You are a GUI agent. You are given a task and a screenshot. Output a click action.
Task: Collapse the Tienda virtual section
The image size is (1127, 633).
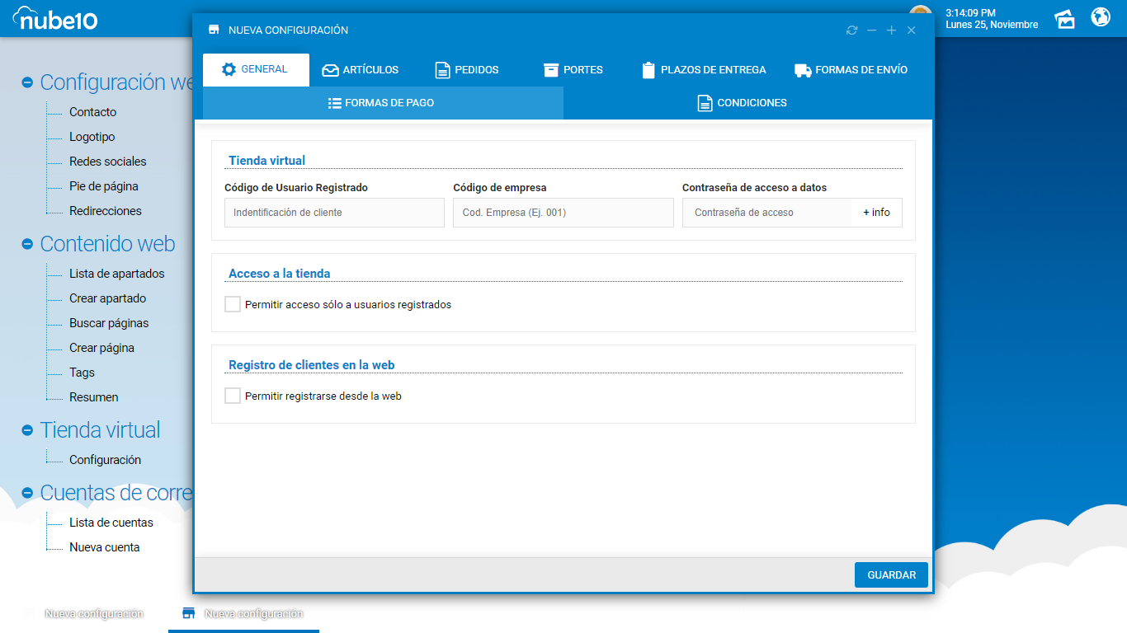point(27,430)
